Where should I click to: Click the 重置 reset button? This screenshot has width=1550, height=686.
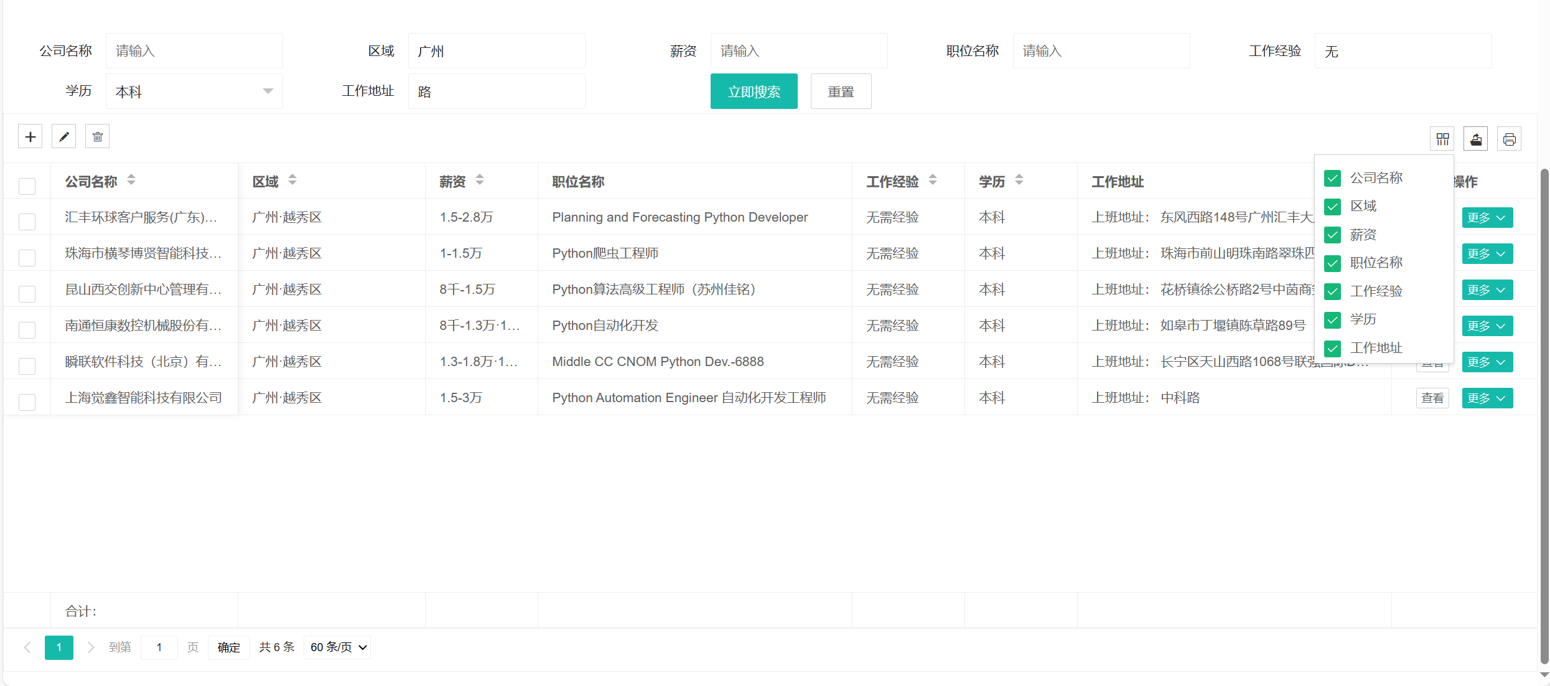pos(841,92)
